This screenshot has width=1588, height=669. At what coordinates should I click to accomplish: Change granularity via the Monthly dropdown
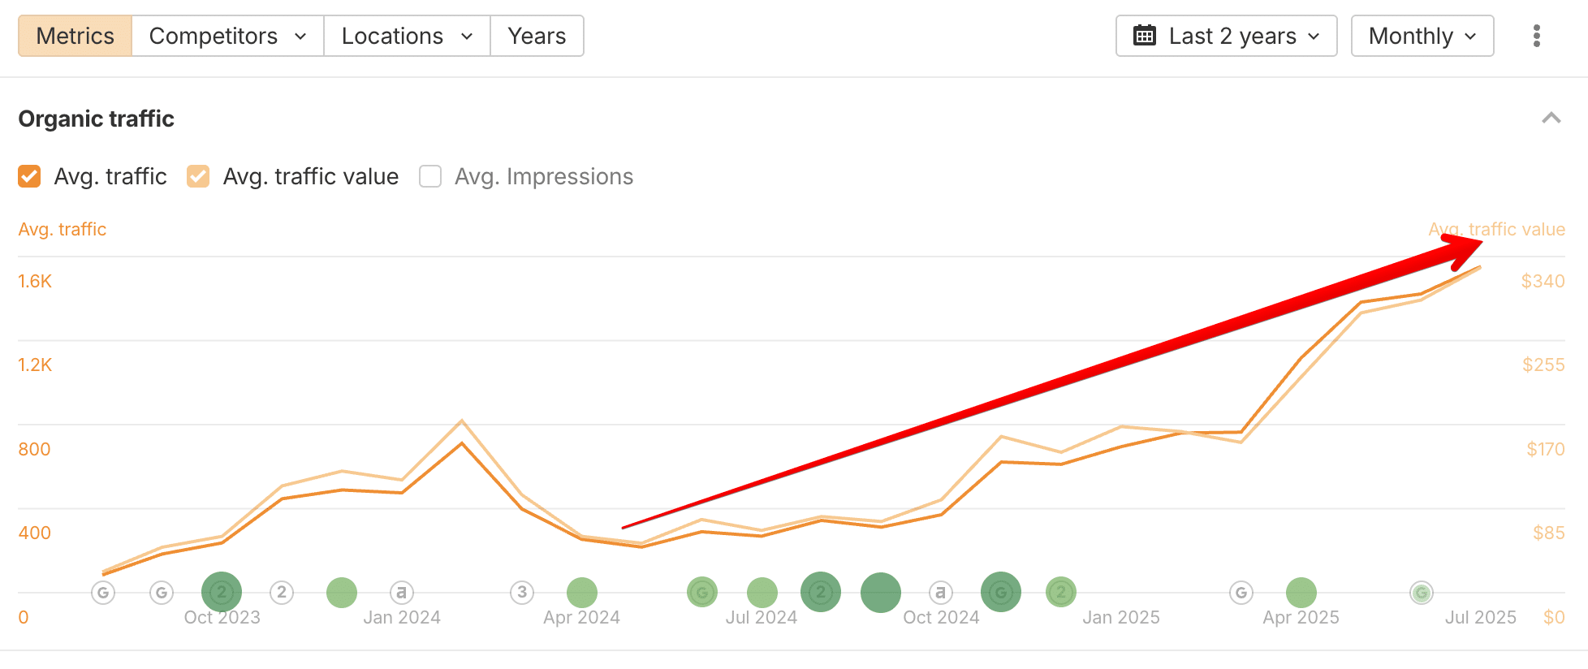coord(1422,36)
